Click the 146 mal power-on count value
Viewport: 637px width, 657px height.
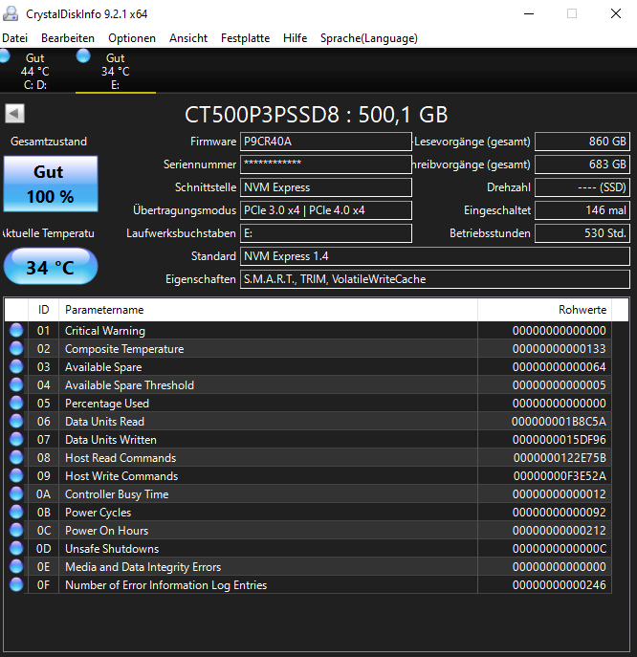pos(582,210)
